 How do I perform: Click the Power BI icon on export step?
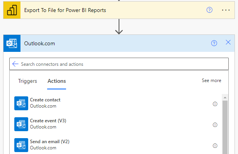(12, 10)
